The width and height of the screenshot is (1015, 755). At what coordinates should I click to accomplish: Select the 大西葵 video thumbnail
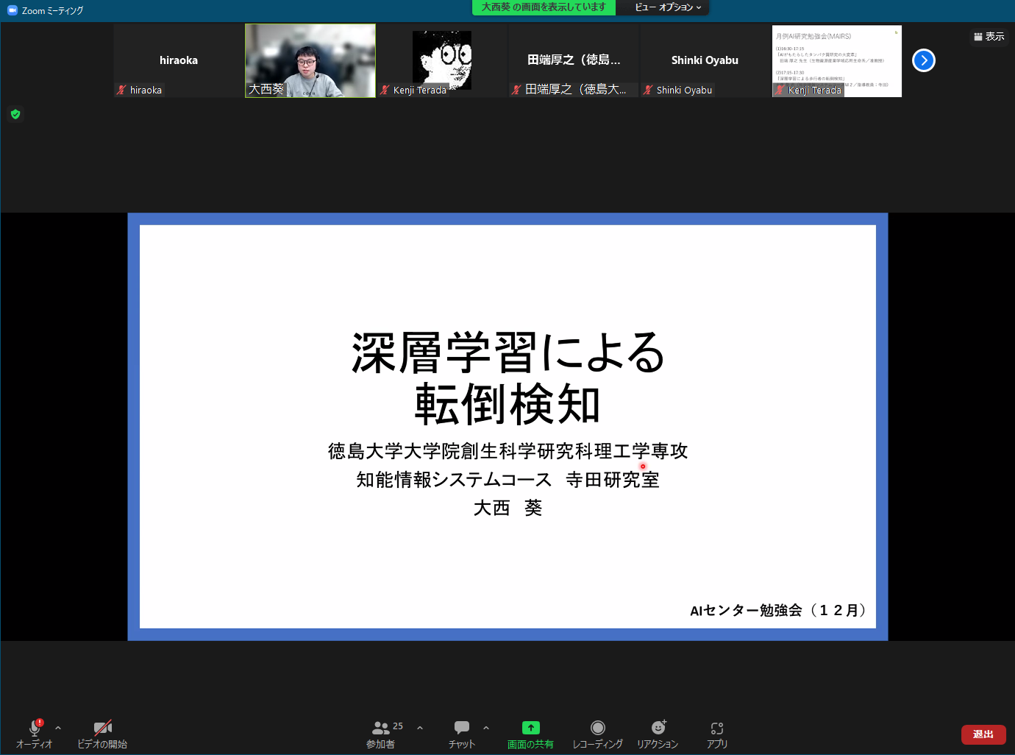tap(310, 60)
